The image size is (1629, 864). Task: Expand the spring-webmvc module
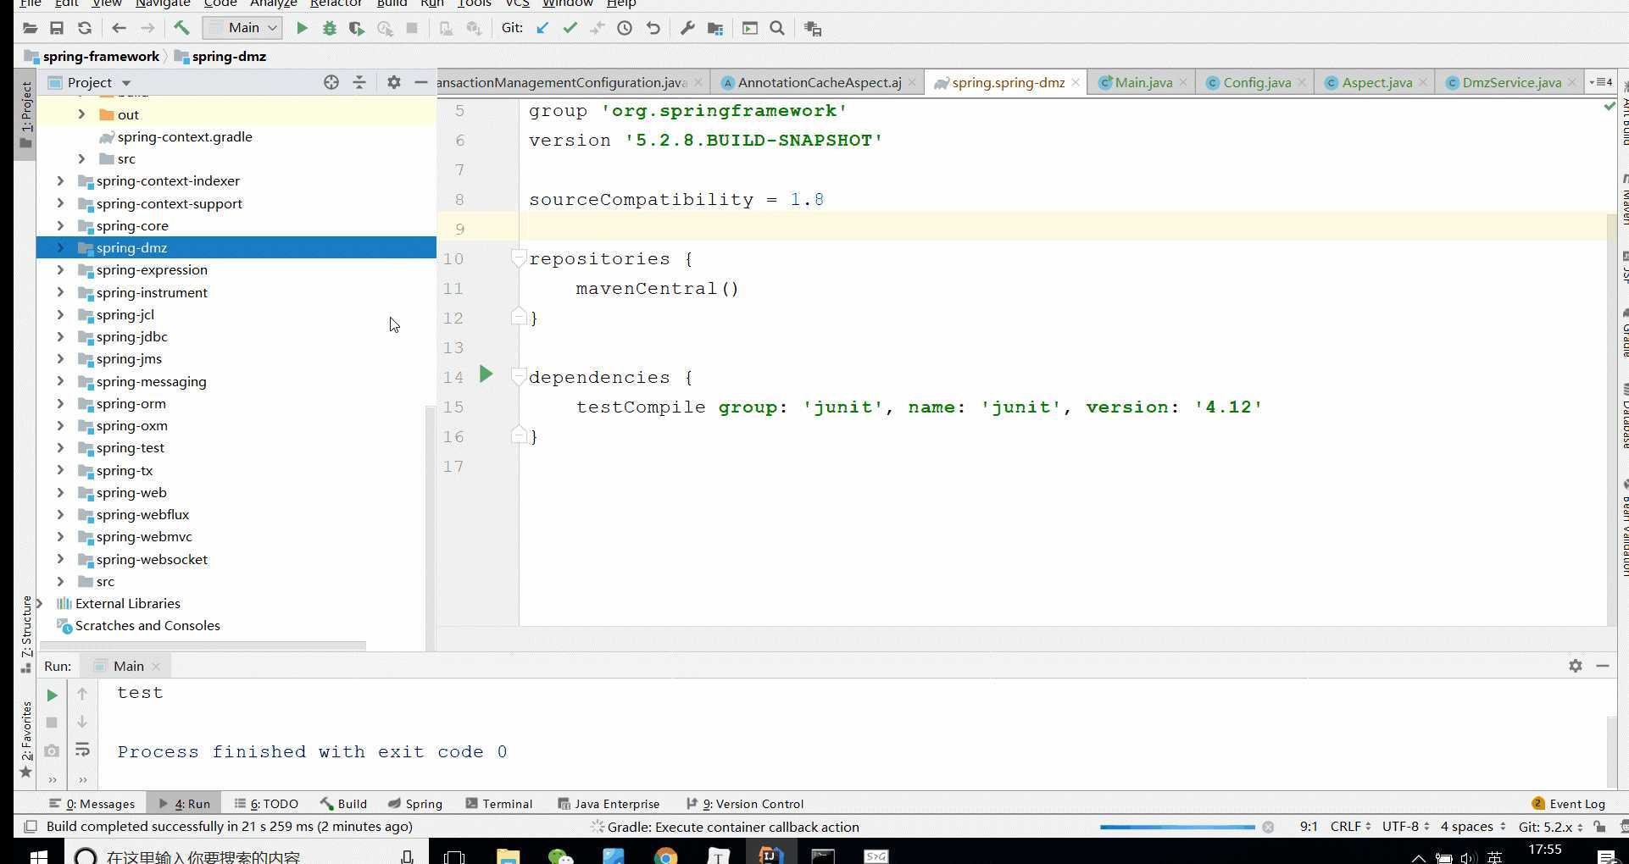tap(60, 536)
